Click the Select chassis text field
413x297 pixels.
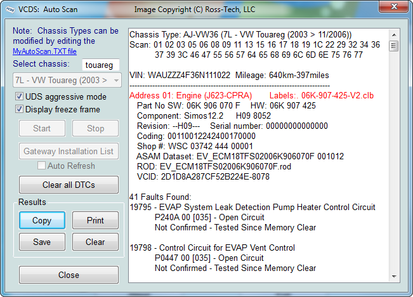click(x=100, y=65)
